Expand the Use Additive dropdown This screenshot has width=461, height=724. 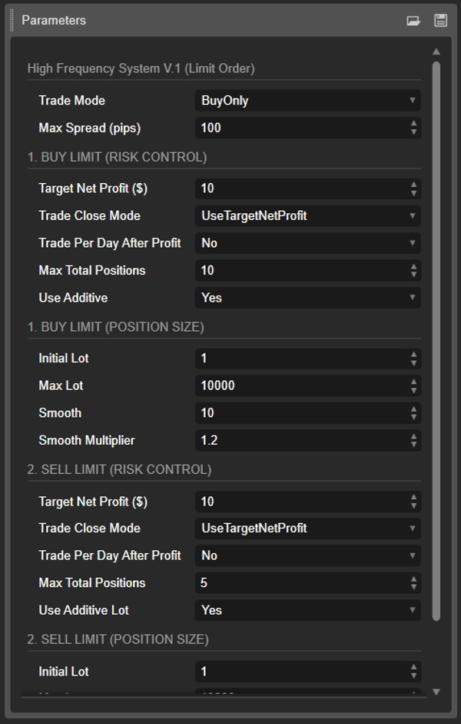tap(307, 298)
